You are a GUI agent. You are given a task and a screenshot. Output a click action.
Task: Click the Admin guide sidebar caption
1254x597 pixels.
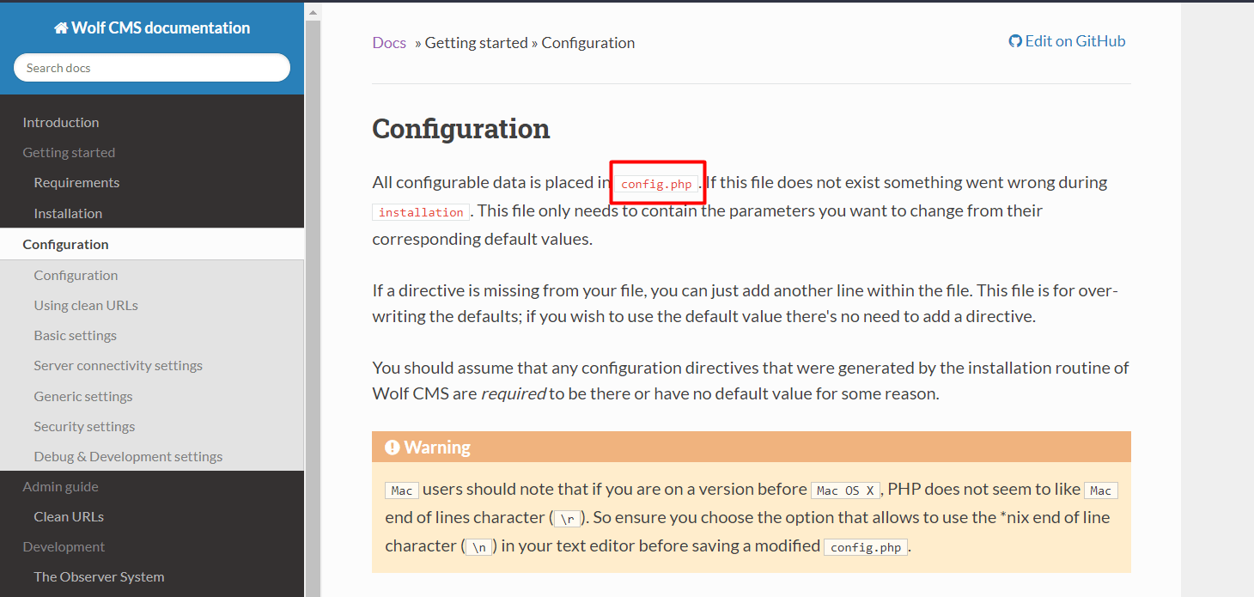point(60,486)
